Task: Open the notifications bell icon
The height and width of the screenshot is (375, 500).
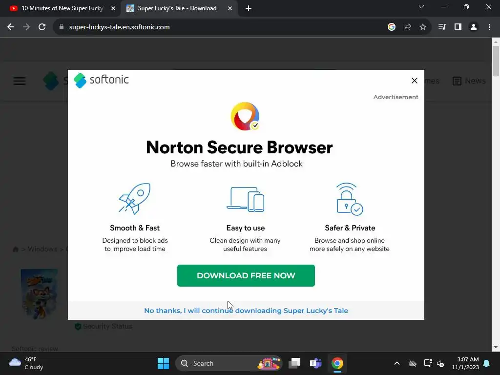Action: 487,363
